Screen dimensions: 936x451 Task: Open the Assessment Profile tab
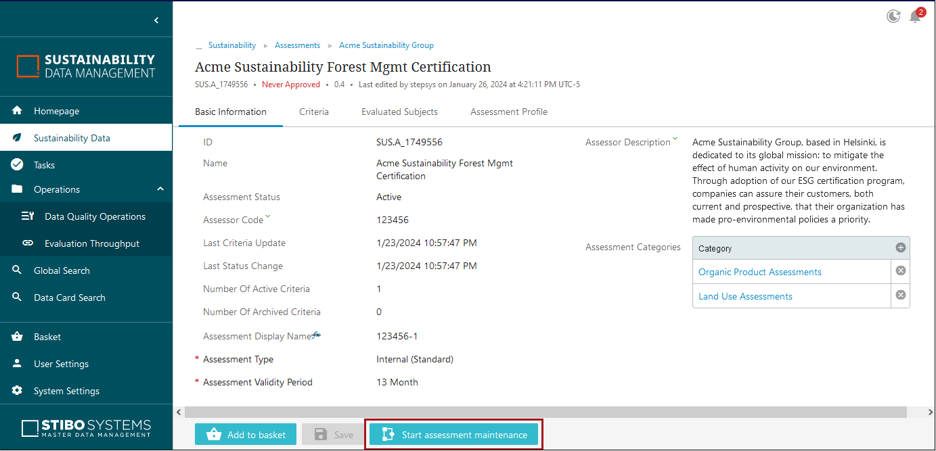(x=509, y=112)
